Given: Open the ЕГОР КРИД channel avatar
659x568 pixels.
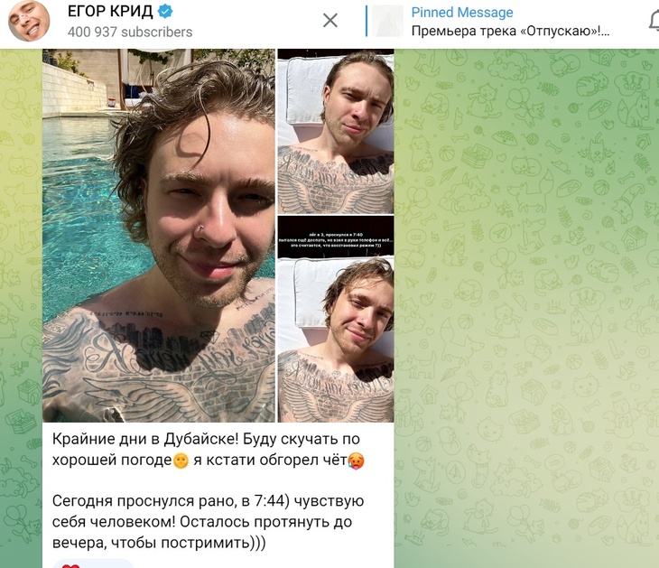Looking at the screenshot, I should 29,21.
